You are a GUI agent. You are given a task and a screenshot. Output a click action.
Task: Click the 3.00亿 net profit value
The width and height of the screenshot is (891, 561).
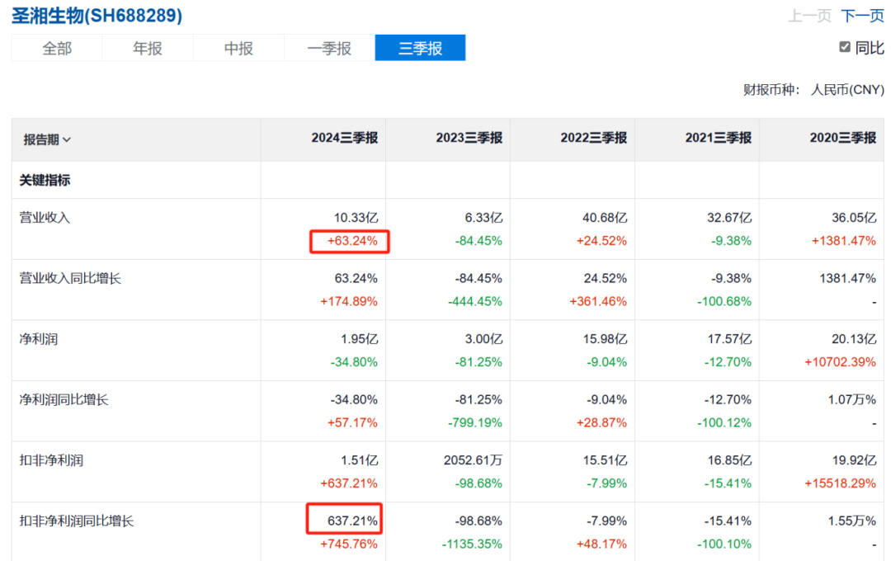click(484, 339)
